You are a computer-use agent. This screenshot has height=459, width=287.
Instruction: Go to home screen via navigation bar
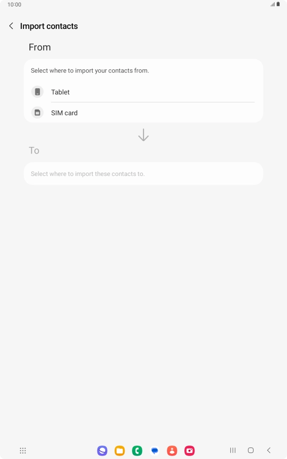251,450
